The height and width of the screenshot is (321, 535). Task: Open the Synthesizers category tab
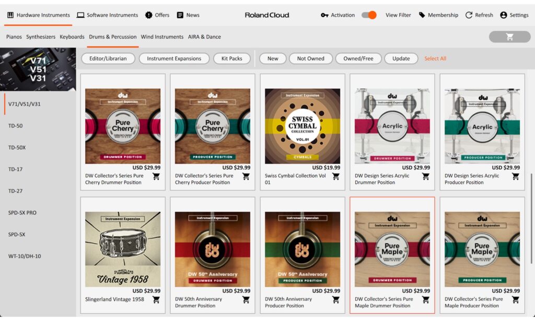pos(41,37)
